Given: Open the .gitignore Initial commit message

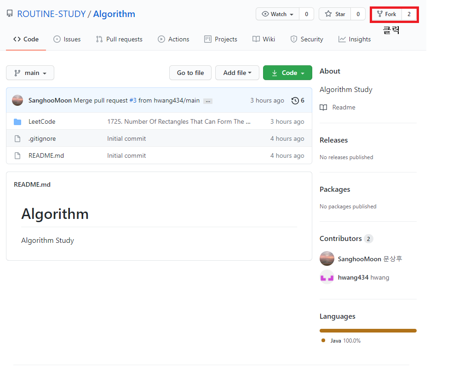Looking at the screenshot, I should click(x=126, y=139).
